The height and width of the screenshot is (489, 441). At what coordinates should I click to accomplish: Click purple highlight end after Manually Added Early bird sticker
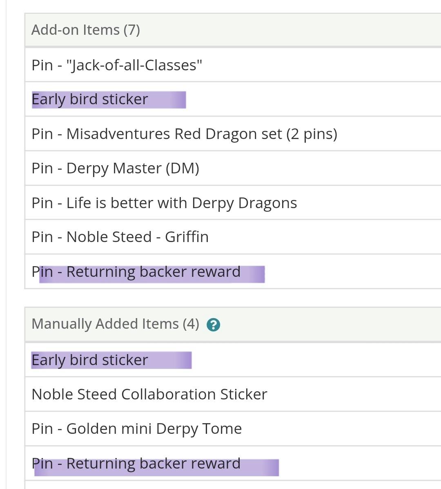[x=185, y=361]
